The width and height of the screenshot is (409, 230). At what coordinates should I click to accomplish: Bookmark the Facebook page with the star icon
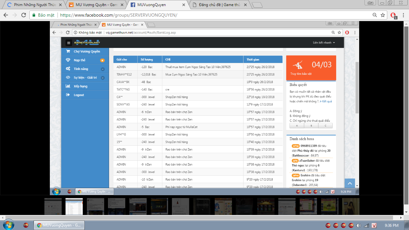pyautogui.click(x=382, y=15)
